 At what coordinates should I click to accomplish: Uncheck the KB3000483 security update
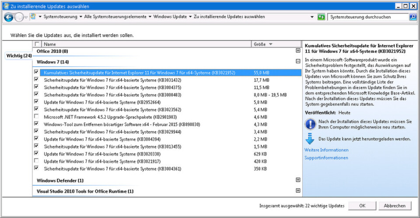(x=36, y=94)
